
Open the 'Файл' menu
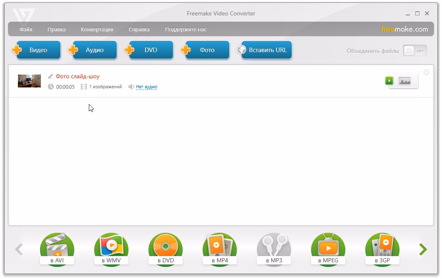pyautogui.click(x=26, y=30)
